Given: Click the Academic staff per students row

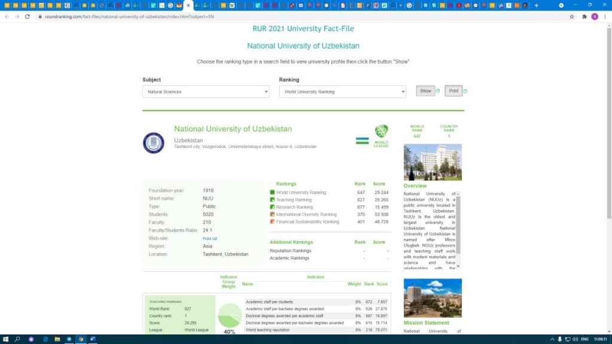Looking at the screenshot, I should click(x=317, y=302).
